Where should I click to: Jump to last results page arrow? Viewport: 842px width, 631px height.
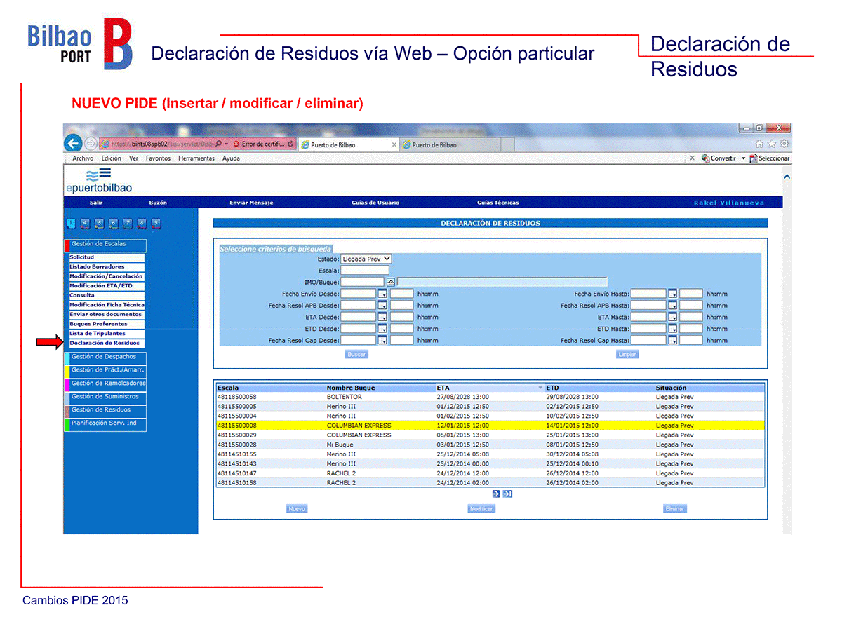(x=507, y=494)
